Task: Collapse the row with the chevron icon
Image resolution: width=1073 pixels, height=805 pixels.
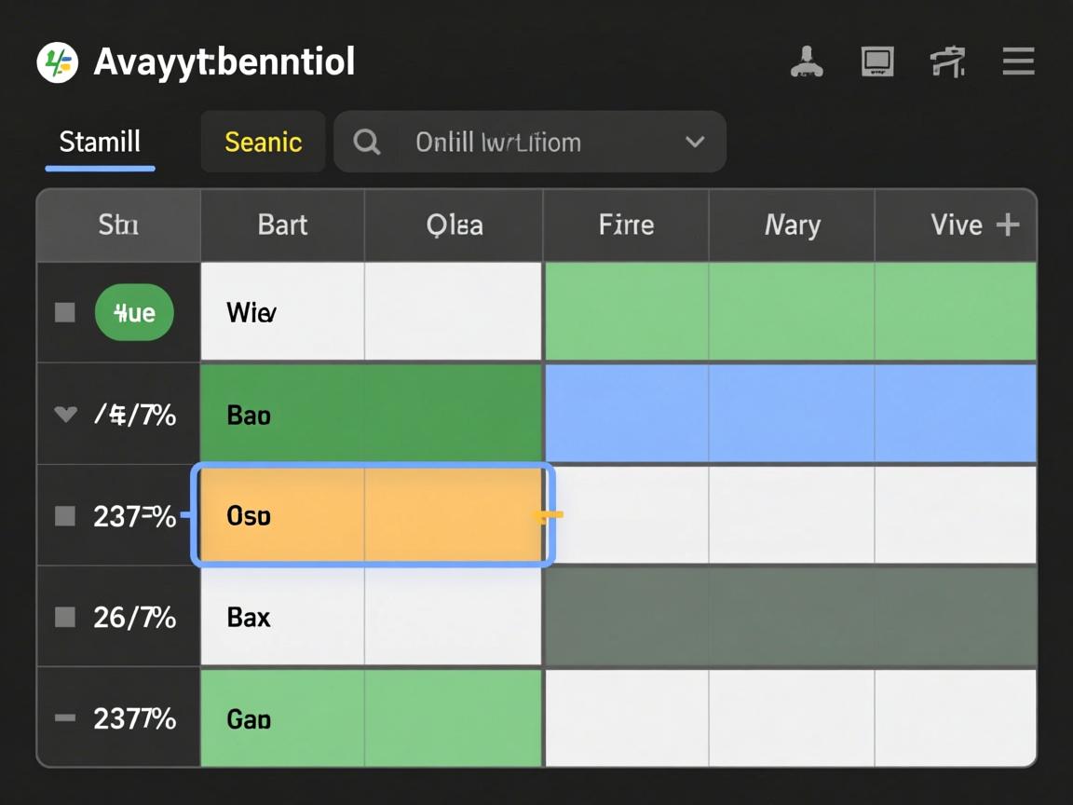Action: [65, 414]
